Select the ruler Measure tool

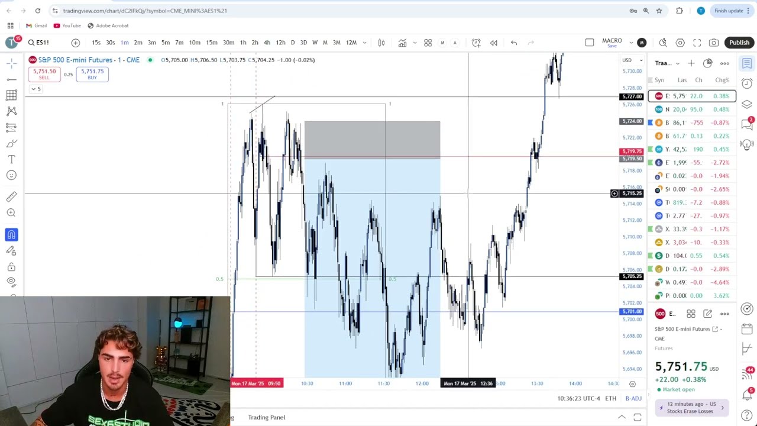11,196
